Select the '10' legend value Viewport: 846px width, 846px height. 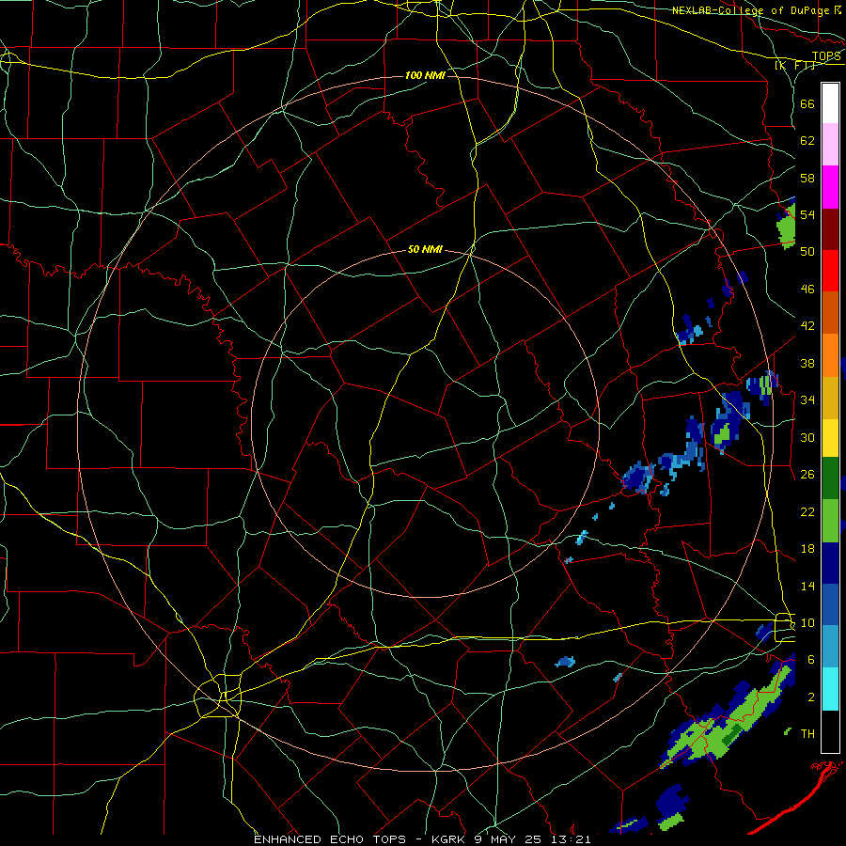point(807,622)
